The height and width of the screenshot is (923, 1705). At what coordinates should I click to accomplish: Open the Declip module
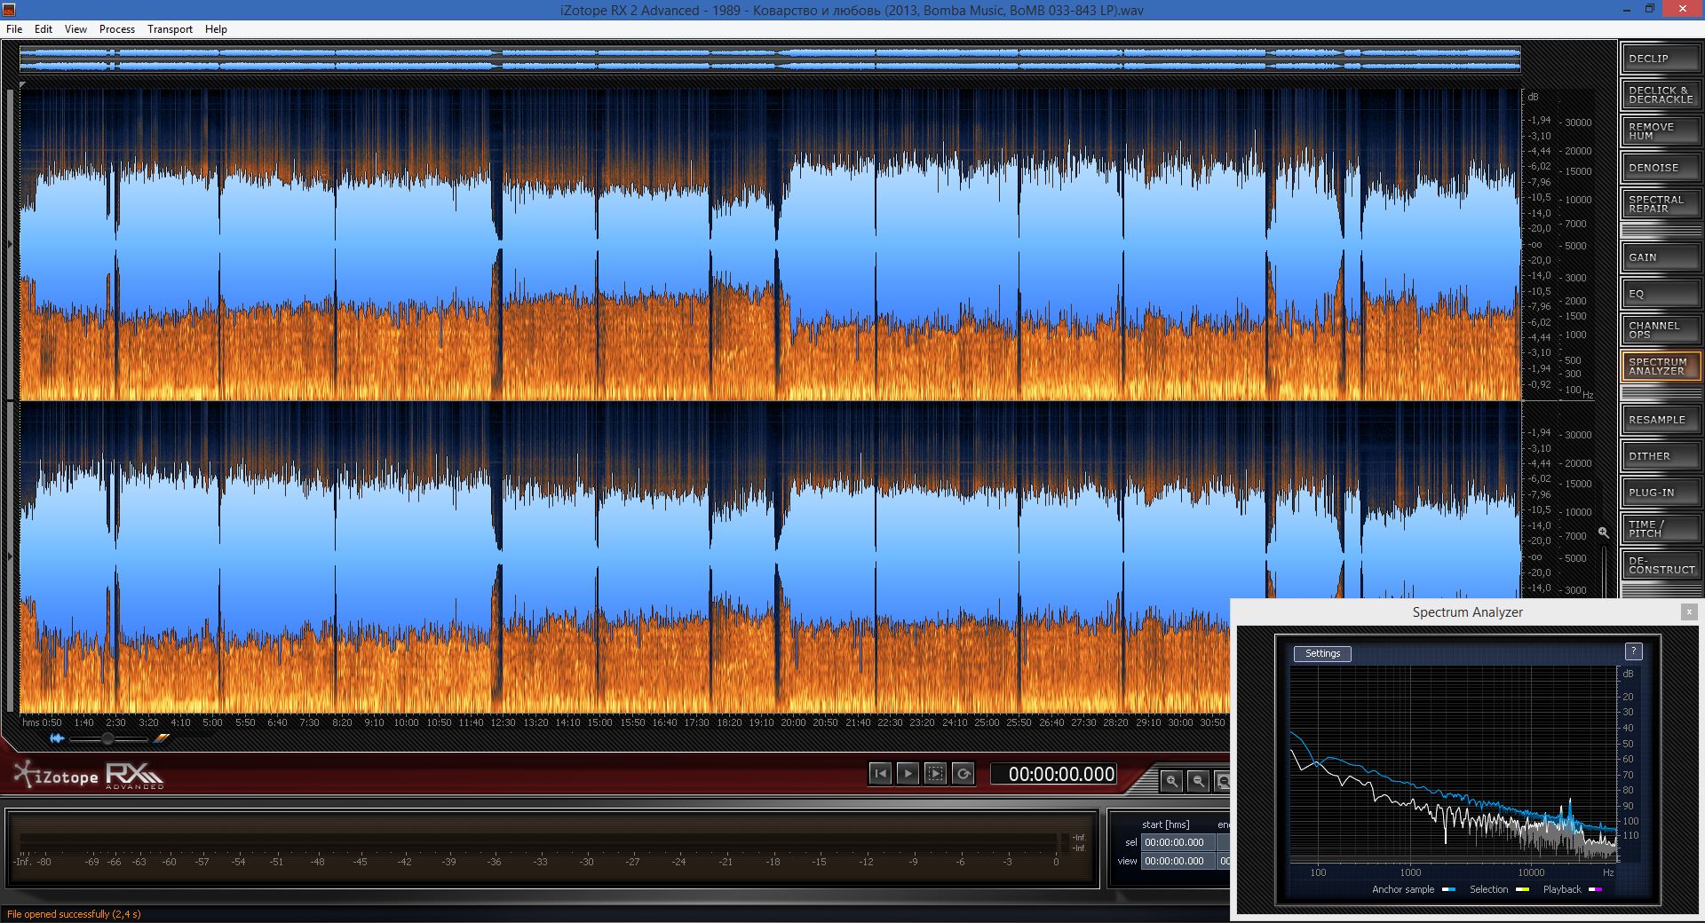point(1660,59)
